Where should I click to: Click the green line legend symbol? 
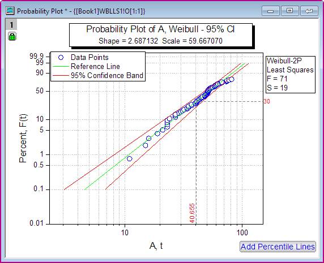pyautogui.click(x=61, y=67)
